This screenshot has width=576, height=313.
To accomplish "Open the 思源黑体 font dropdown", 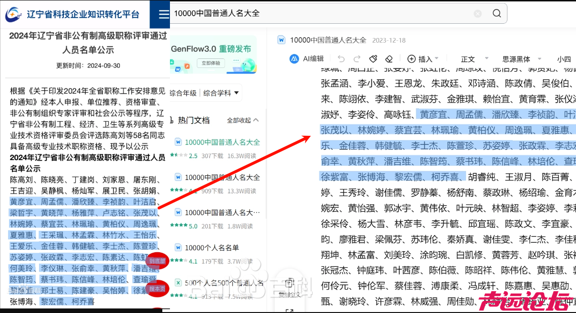I will coord(522,59).
